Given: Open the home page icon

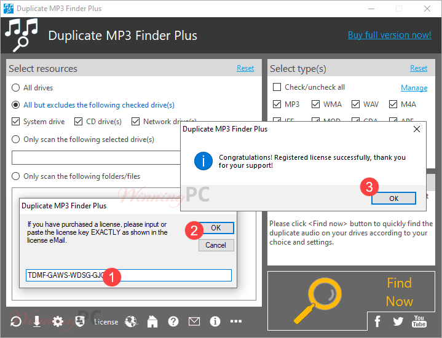Looking at the screenshot, I should pyautogui.click(x=152, y=321).
